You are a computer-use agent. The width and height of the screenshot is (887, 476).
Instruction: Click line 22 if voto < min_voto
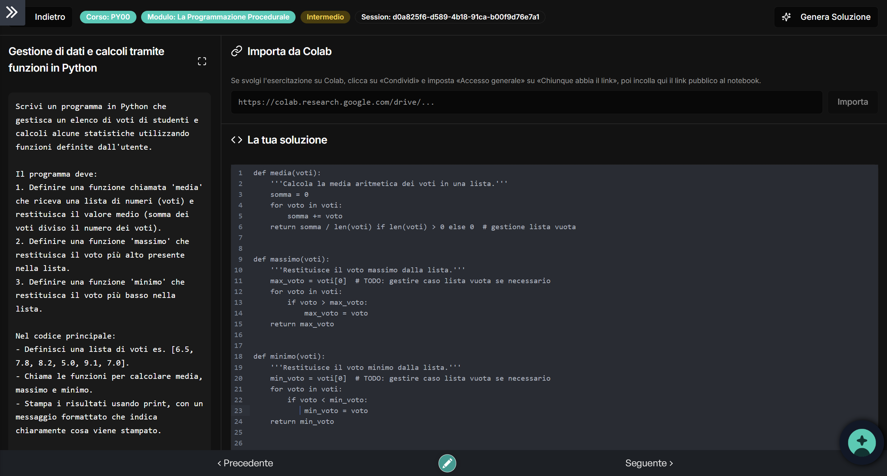[327, 400]
